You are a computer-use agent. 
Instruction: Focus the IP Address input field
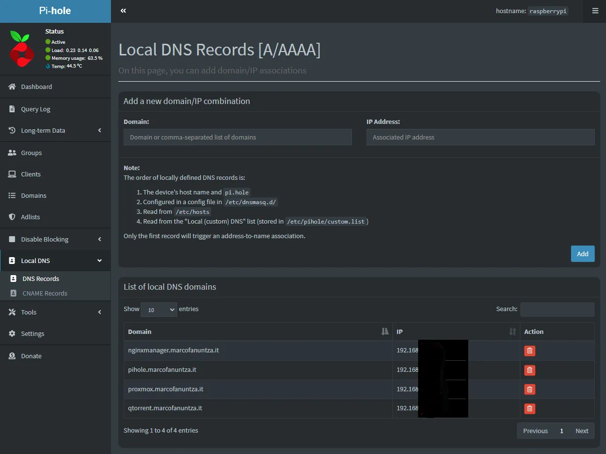[480, 137]
